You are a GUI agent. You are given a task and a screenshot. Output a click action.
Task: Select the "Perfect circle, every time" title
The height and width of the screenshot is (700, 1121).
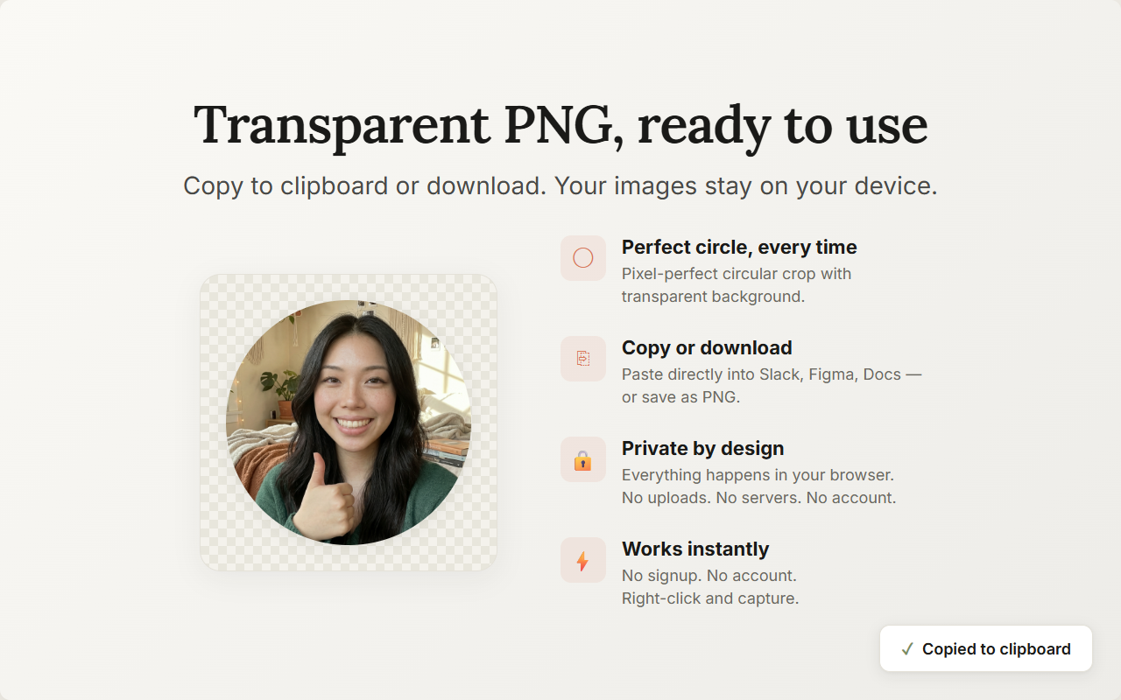[738, 247]
